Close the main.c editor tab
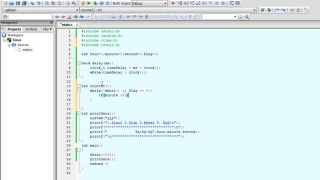 (x=77, y=24)
